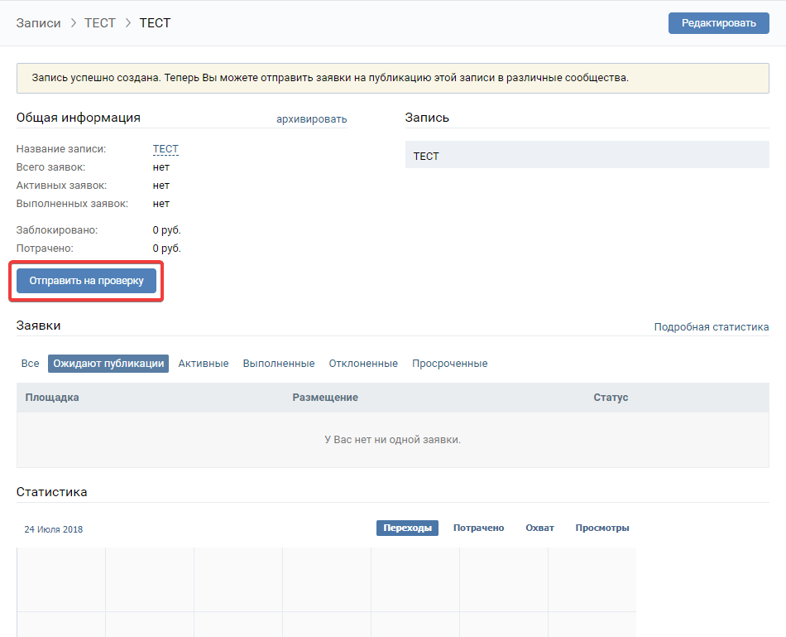The width and height of the screenshot is (786, 637).
Task: Open the middle ТЕСТ breadcrumb link
Action: (100, 23)
